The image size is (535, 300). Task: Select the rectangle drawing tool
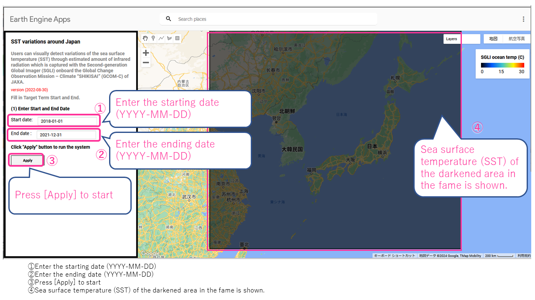click(177, 38)
